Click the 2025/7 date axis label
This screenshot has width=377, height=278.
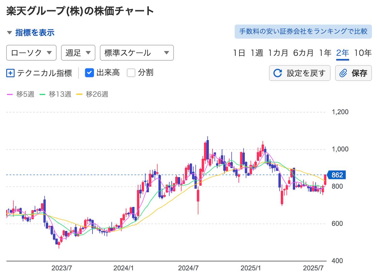(x=314, y=269)
